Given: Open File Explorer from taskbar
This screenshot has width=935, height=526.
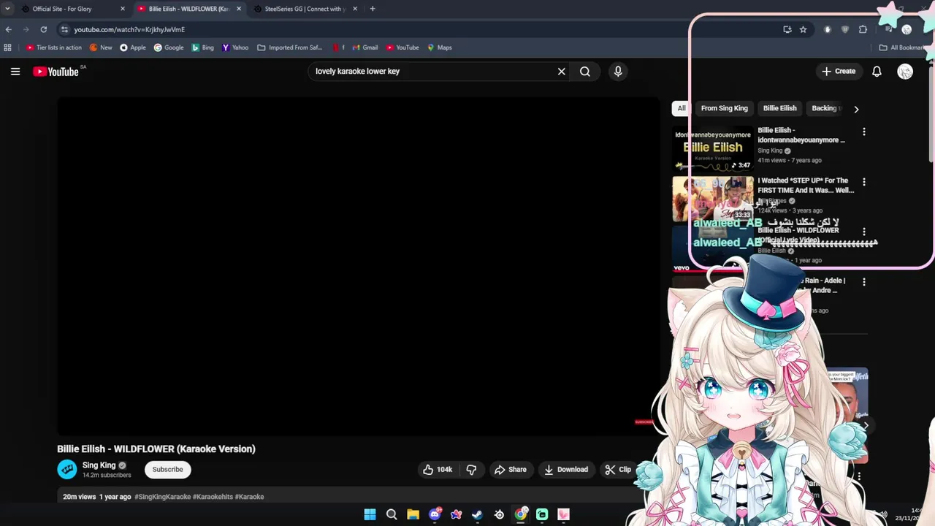Looking at the screenshot, I should click(x=413, y=514).
